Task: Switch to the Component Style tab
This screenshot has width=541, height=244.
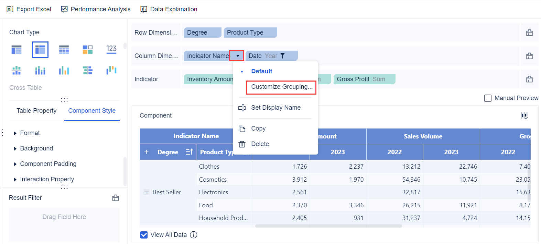Action: click(92, 111)
